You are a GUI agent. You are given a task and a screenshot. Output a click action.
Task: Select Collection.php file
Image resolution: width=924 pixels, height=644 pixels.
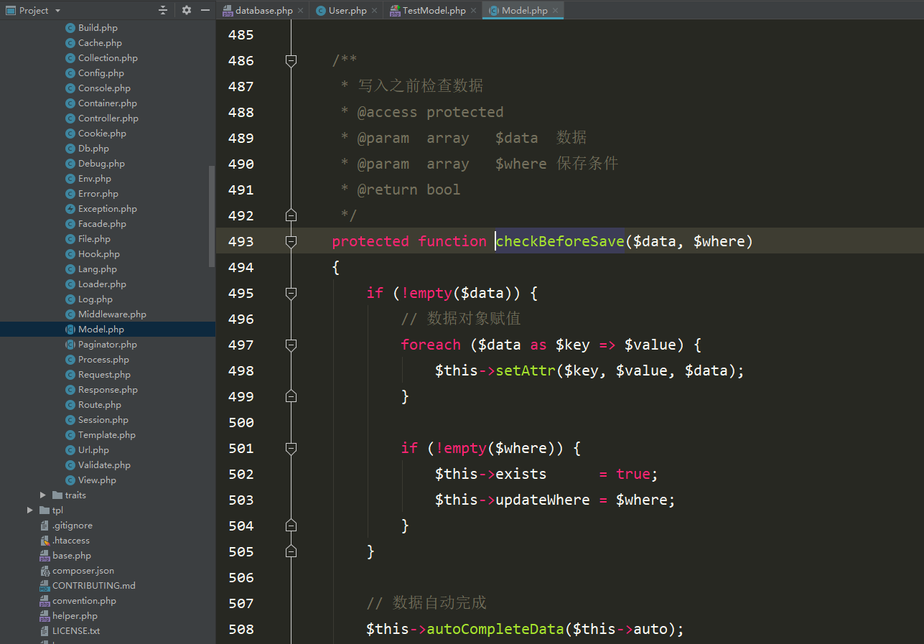click(108, 58)
